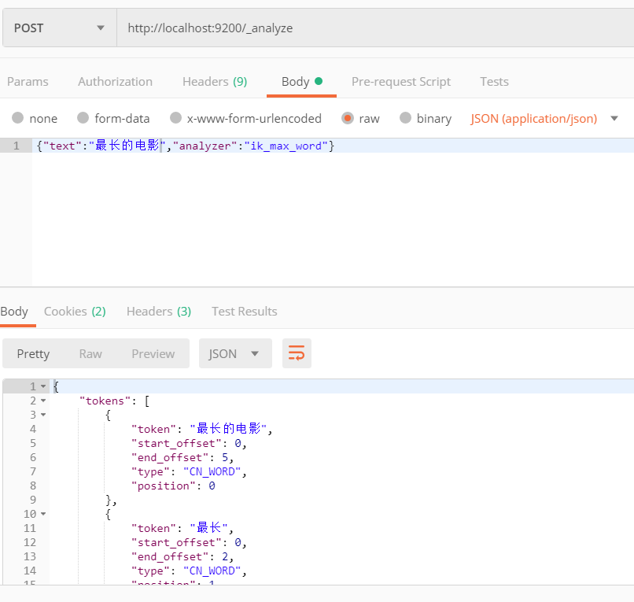The image size is (634, 602).
Task: Switch response view to Raw
Action: (90, 353)
